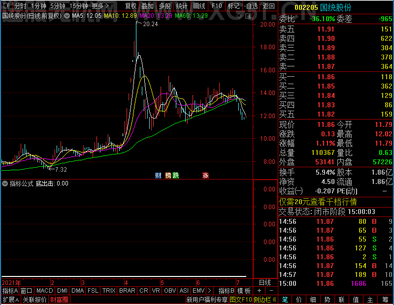Select the 指标B tab
Viewport: 394px width, 305px height.
pos(227,291)
